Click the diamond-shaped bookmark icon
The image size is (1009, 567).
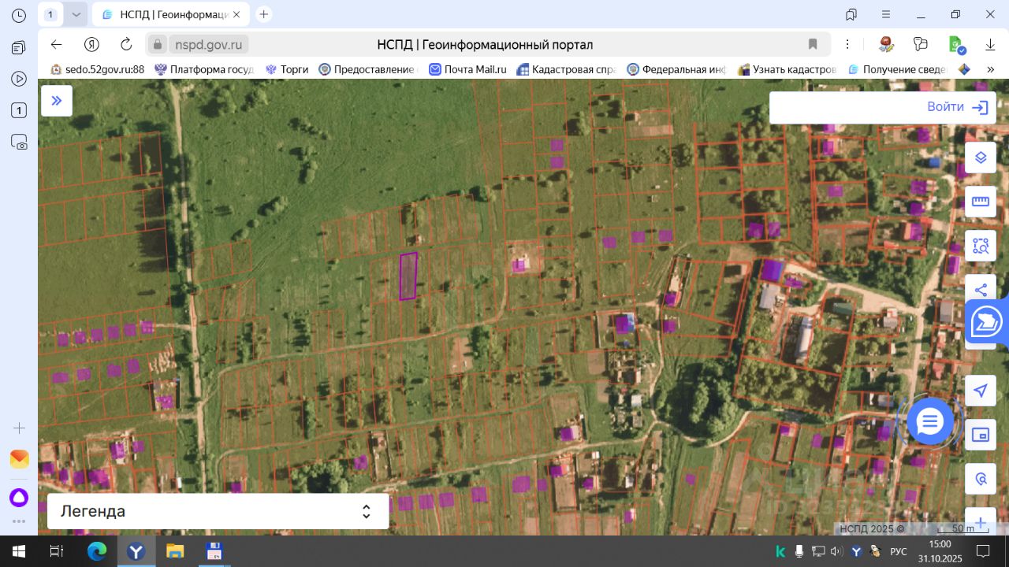(963, 69)
